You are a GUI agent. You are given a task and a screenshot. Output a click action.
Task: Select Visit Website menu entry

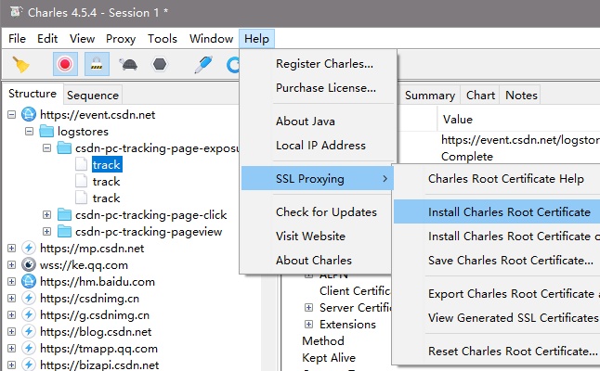317,236
